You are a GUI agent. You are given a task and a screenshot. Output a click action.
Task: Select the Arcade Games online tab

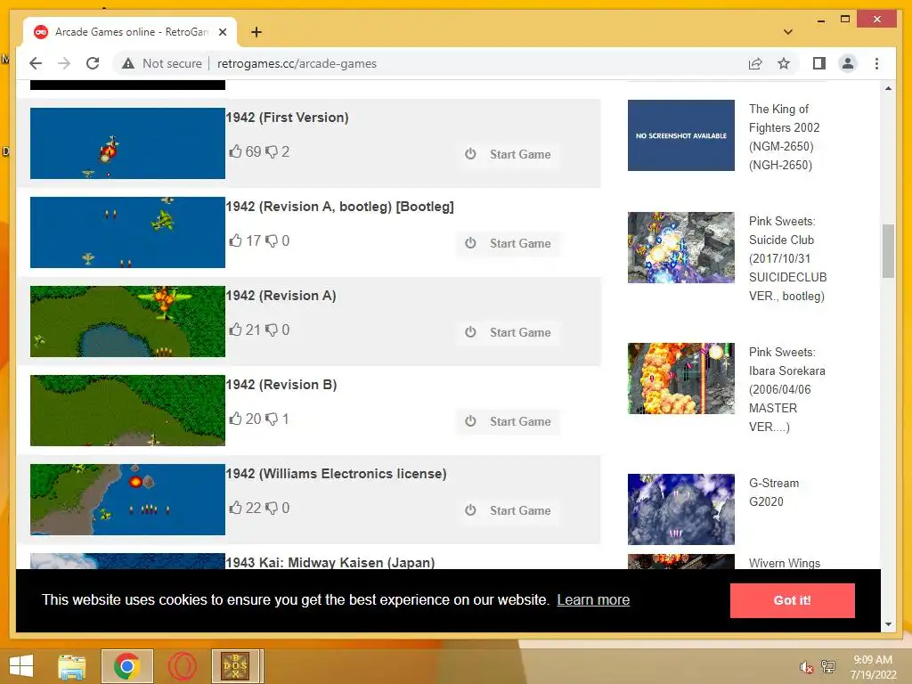point(130,32)
